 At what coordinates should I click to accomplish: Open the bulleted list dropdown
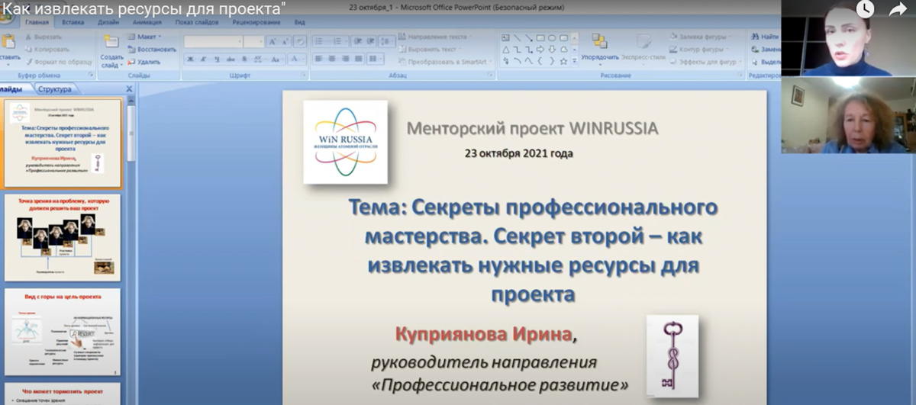321,41
